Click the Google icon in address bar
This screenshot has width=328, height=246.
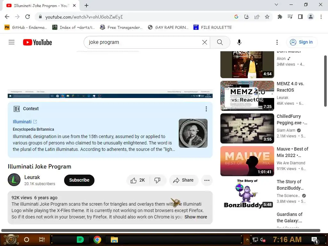coord(236,17)
